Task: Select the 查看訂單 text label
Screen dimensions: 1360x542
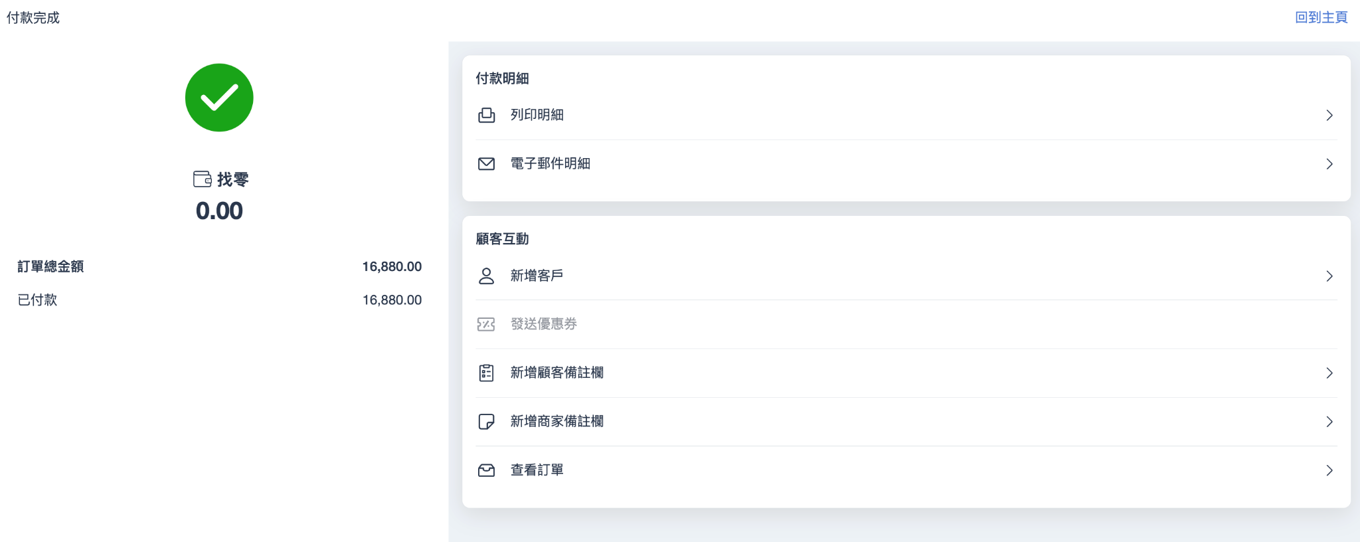Action: click(537, 470)
